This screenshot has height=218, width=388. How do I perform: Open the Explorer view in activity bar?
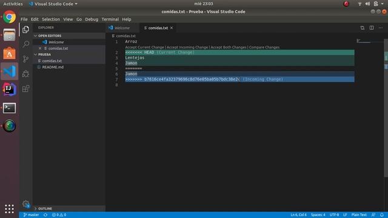click(x=25, y=30)
